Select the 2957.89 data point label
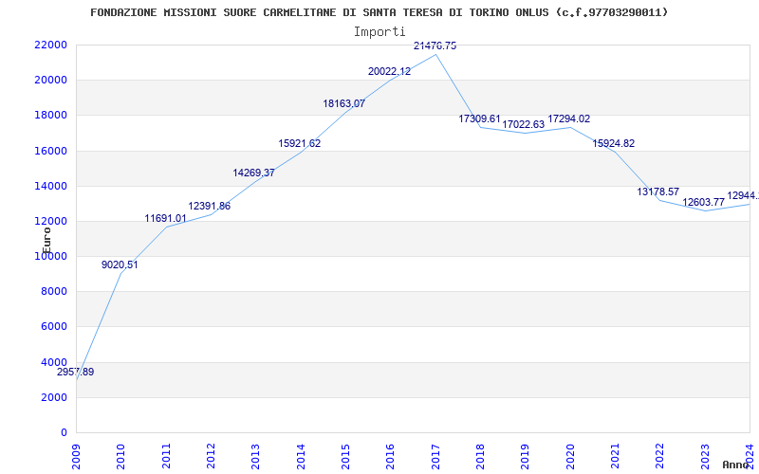Screen dimensions: 759x474 point(76,373)
